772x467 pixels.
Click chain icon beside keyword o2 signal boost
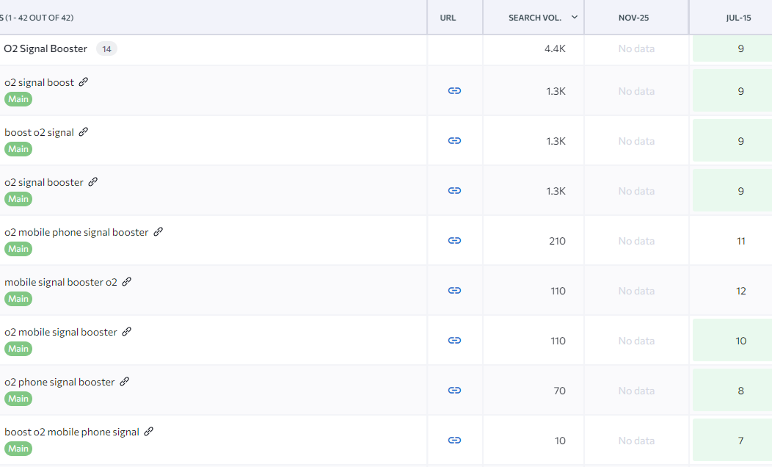[84, 82]
